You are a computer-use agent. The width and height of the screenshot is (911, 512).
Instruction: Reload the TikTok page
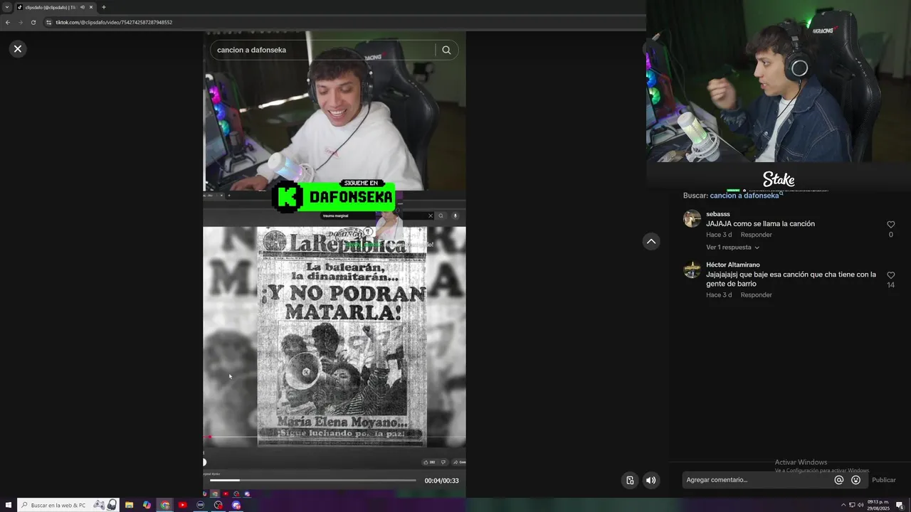tap(33, 22)
